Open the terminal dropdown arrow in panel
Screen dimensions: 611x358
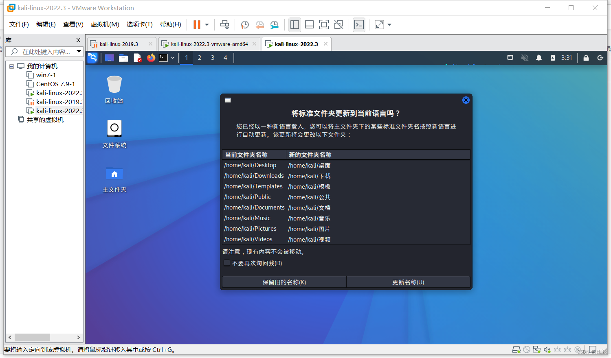(173, 58)
